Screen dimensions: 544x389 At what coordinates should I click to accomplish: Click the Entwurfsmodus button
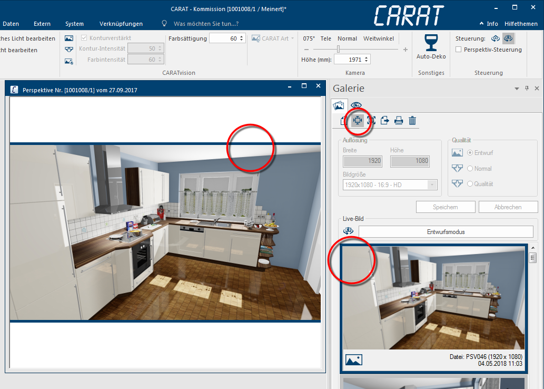pyautogui.click(x=446, y=232)
